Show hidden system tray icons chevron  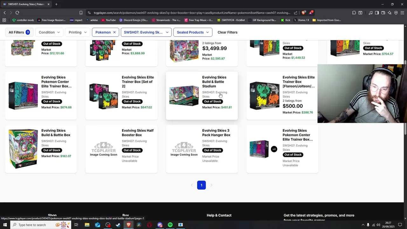[363, 225]
